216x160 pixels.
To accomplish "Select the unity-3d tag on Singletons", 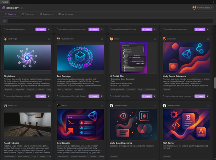I will click(x=31, y=90).
